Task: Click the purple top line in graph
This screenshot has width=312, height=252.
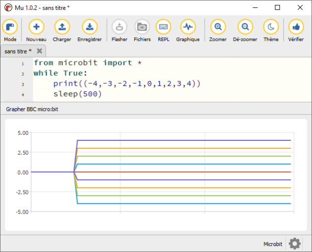Action: coord(183,140)
